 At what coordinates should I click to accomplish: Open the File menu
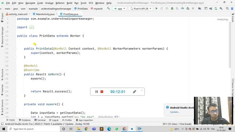(8, 3)
